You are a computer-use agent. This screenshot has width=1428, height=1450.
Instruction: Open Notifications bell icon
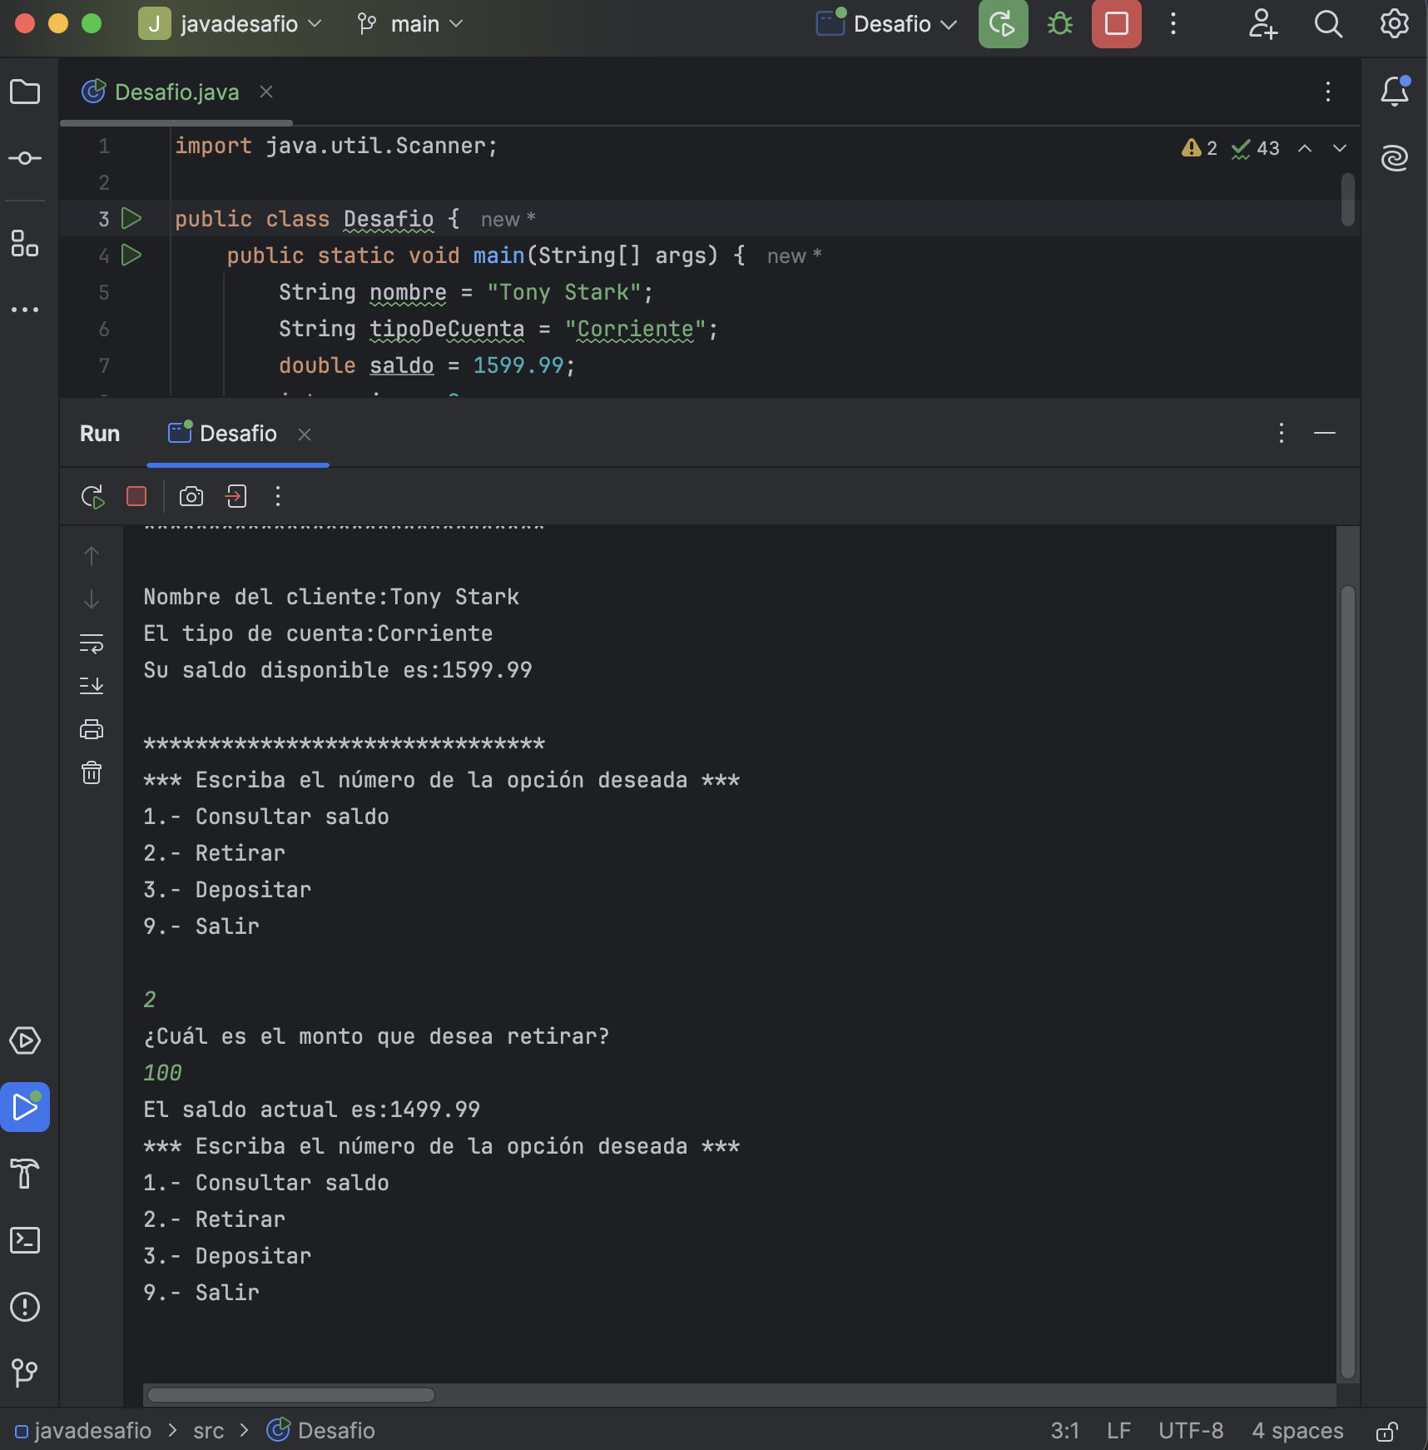click(1396, 92)
